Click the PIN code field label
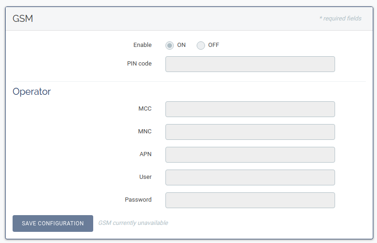377x243 pixels. tap(139, 64)
